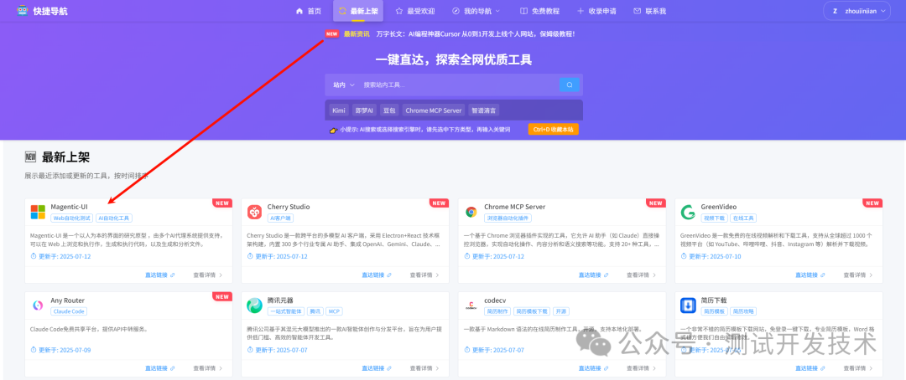Open 查看详情 for Any Router
Screen dimensions: 906x380
207,368
